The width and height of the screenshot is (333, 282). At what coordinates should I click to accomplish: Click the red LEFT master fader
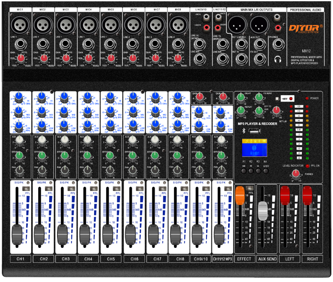point(285,195)
